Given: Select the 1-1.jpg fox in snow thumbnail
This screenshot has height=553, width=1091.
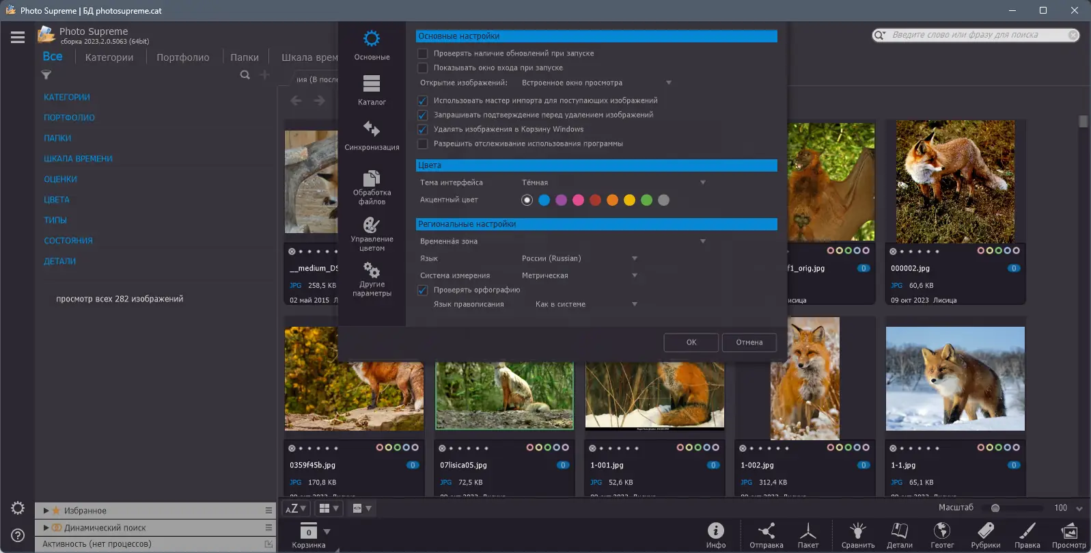Looking at the screenshot, I should (955, 379).
